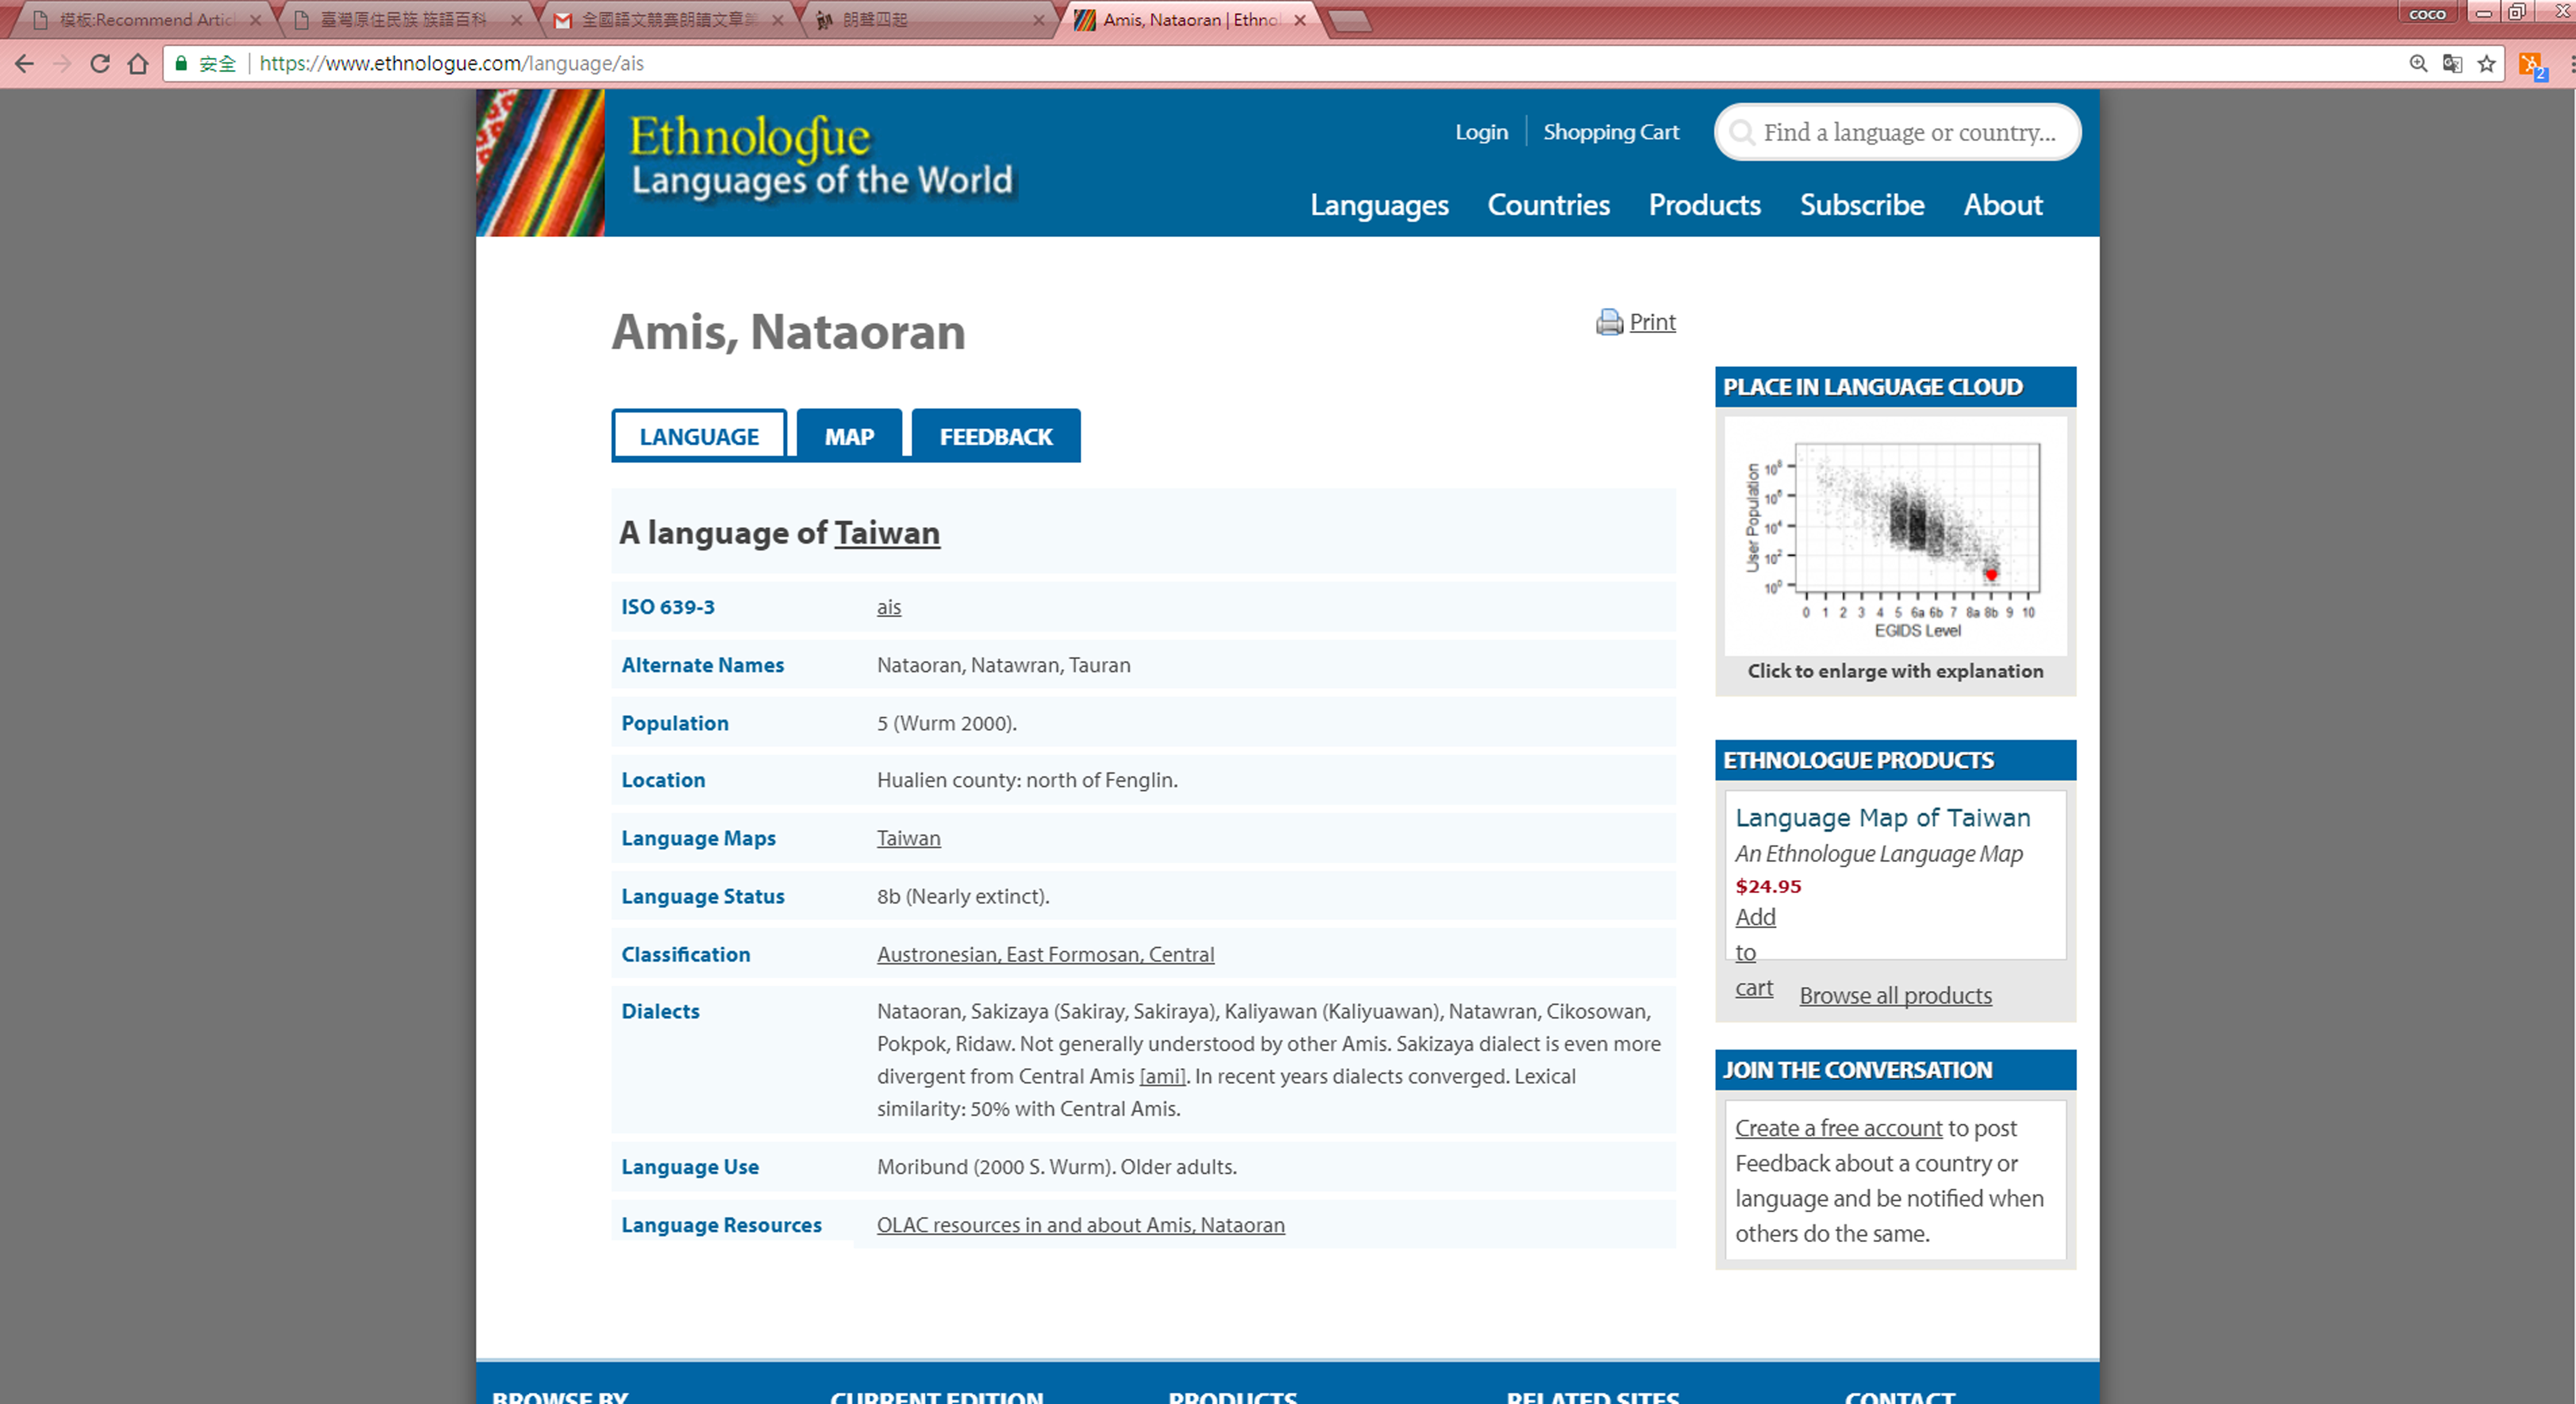The height and width of the screenshot is (1404, 2576).
Task: Bookmark this page with the star icon
Action: point(2487,64)
